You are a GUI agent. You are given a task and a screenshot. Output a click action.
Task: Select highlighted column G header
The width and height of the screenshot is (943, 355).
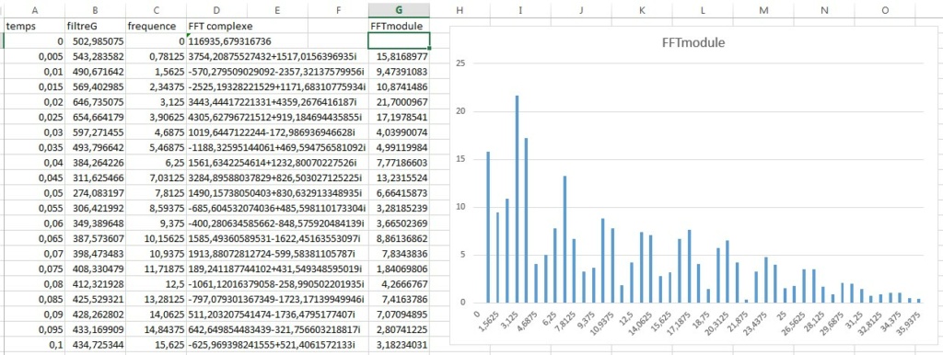point(400,10)
